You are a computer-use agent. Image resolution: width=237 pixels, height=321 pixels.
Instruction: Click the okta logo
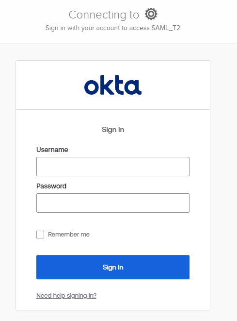pos(113,85)
